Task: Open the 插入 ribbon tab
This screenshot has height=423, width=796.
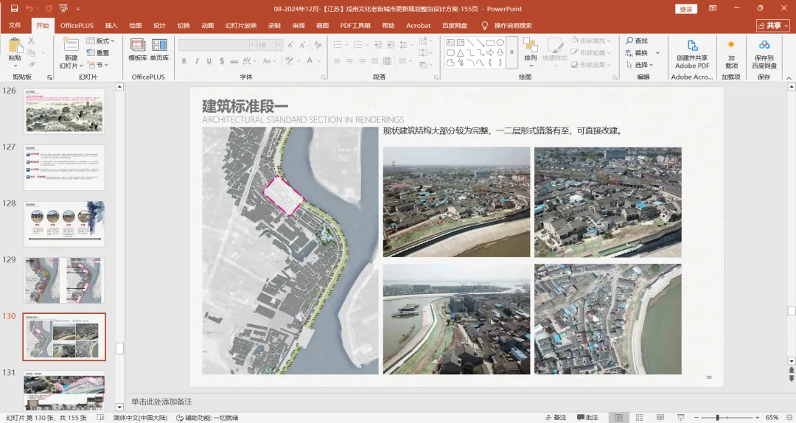Action: click(111, 25)
